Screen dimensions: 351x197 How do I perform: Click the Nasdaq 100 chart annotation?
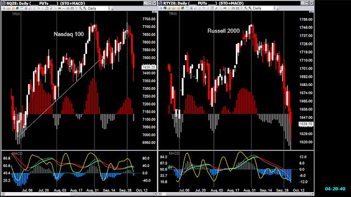[x=69, y=34]
